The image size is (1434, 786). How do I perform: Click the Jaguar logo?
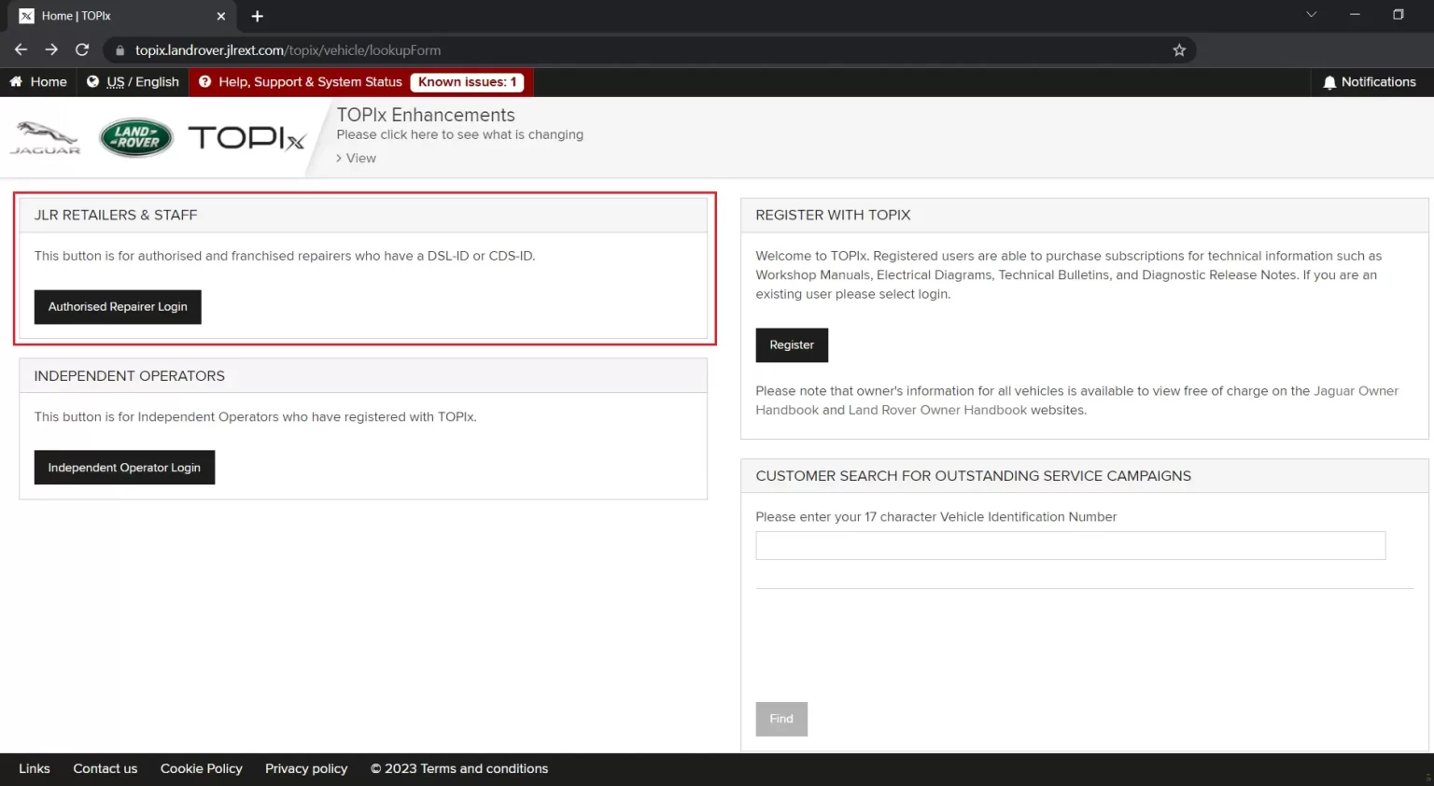45,138
